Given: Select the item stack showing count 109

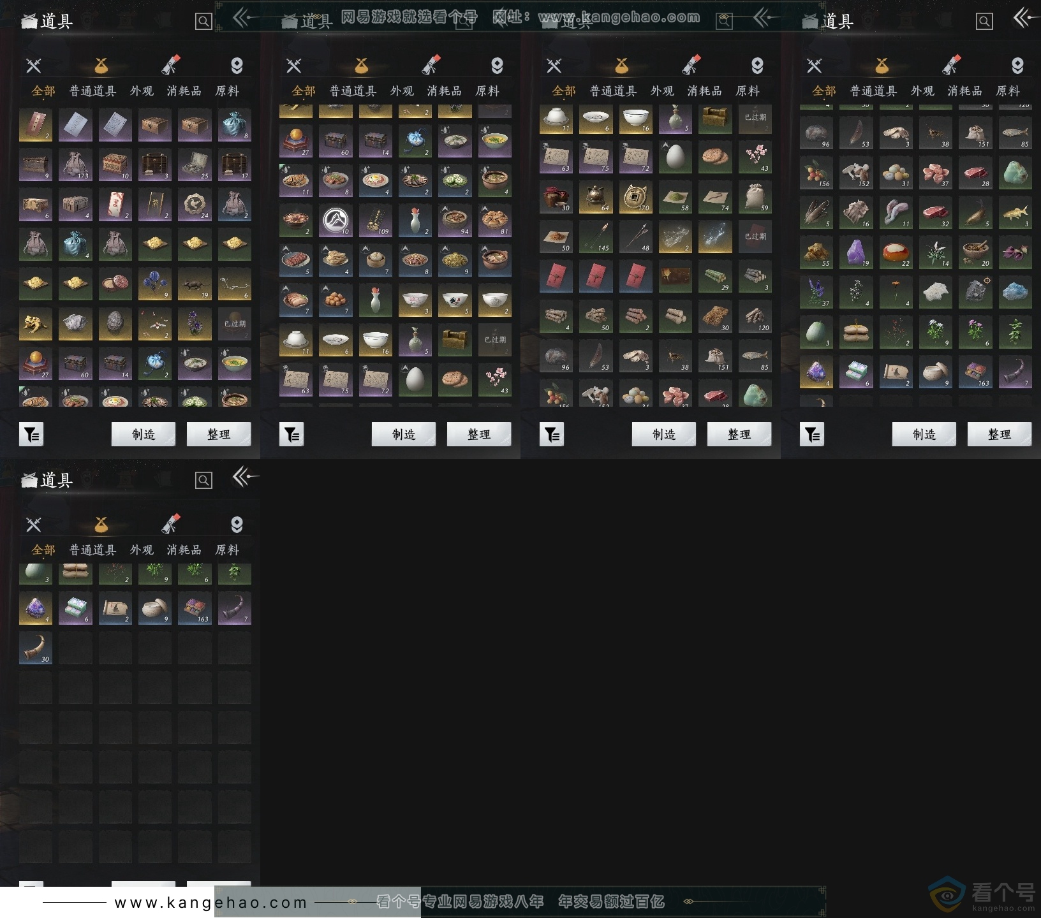Looking at the screenshot, I should click(376, 221).
